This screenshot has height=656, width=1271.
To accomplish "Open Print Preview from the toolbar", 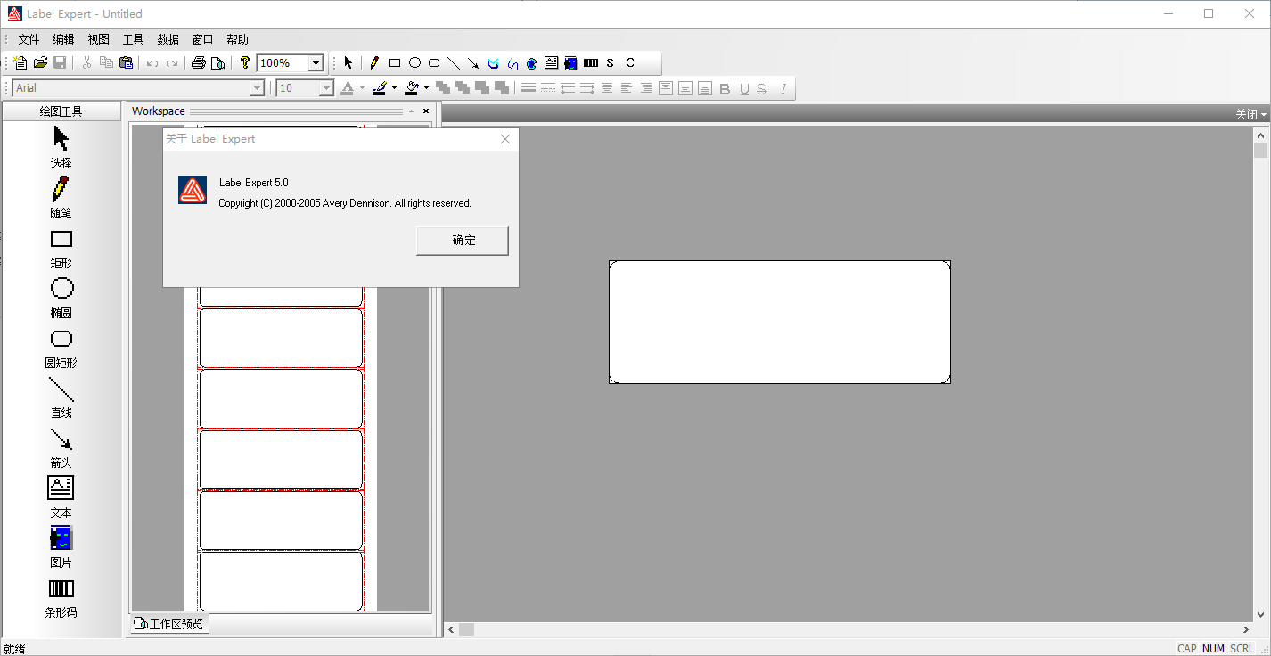I will tap(217, 62).
